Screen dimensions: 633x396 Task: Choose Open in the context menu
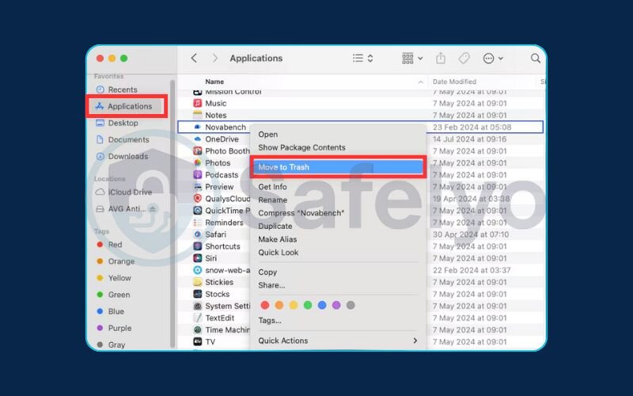pos(267,134)
